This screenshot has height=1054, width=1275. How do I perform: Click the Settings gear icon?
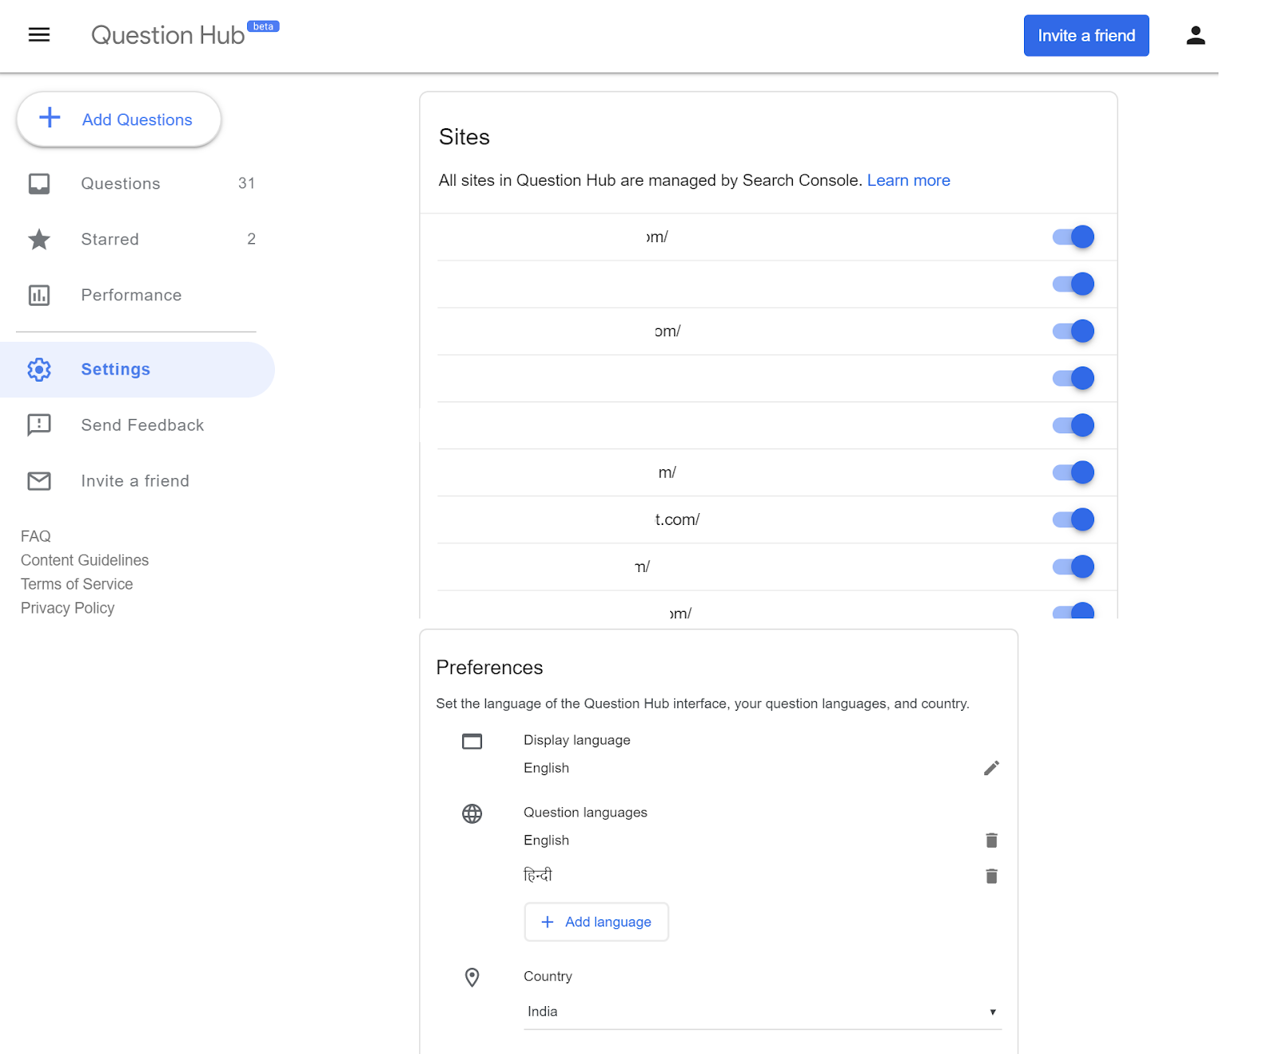tap(38, 369)
